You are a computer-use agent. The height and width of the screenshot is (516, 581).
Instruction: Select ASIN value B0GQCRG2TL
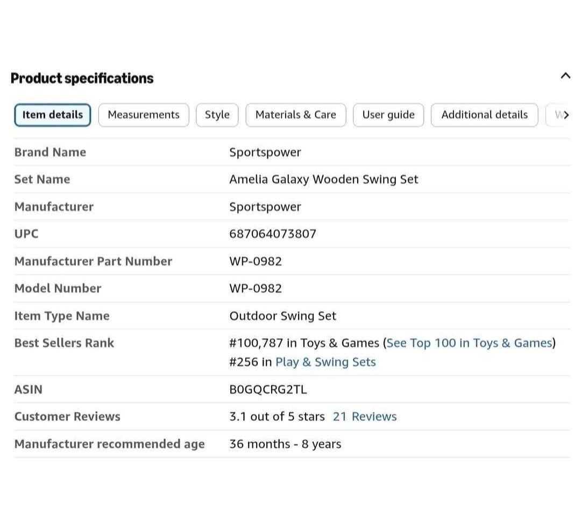point(268,389)
